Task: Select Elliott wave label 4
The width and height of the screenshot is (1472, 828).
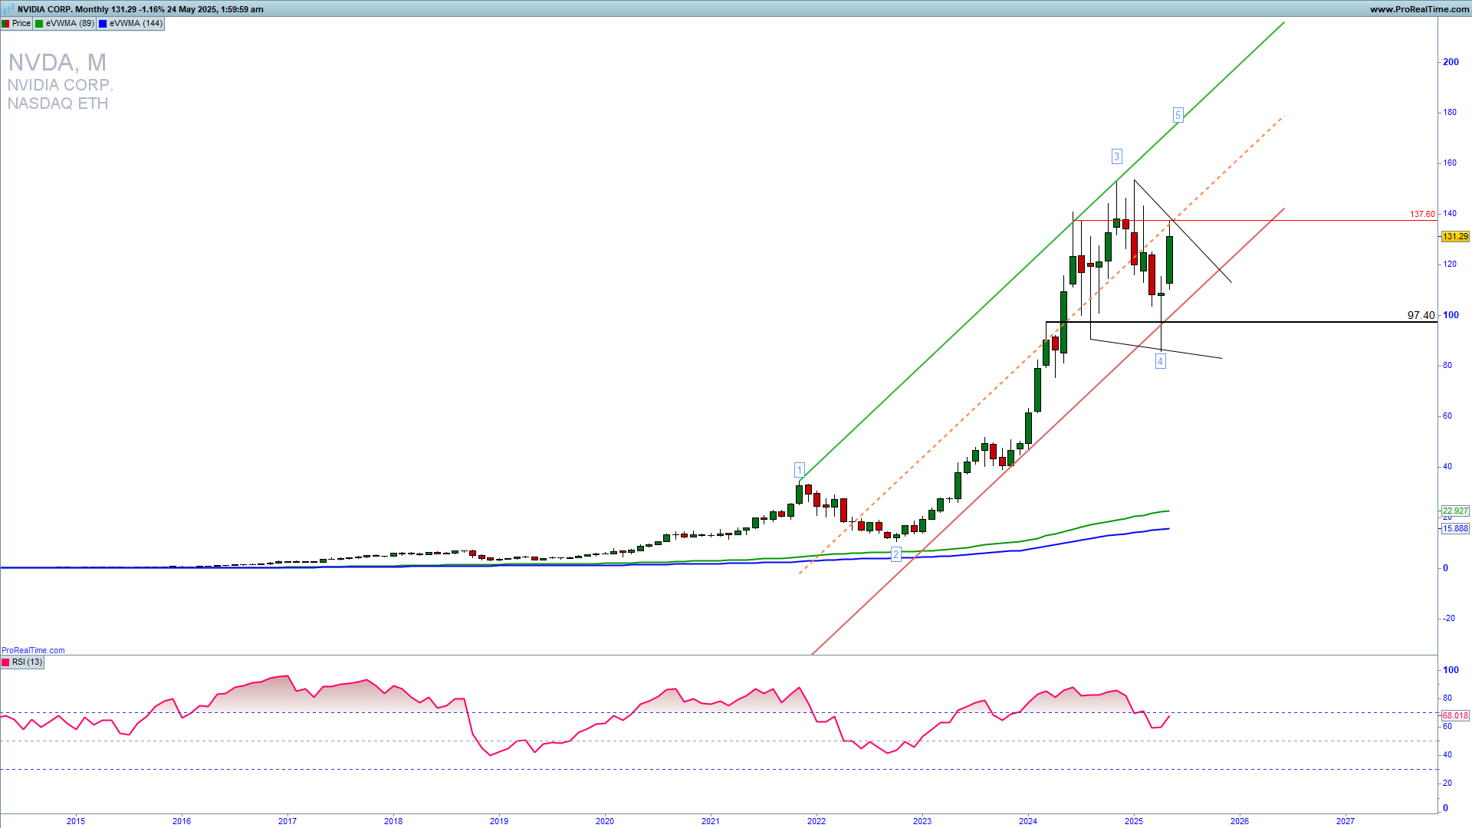Action: [x=1161, y=361]
